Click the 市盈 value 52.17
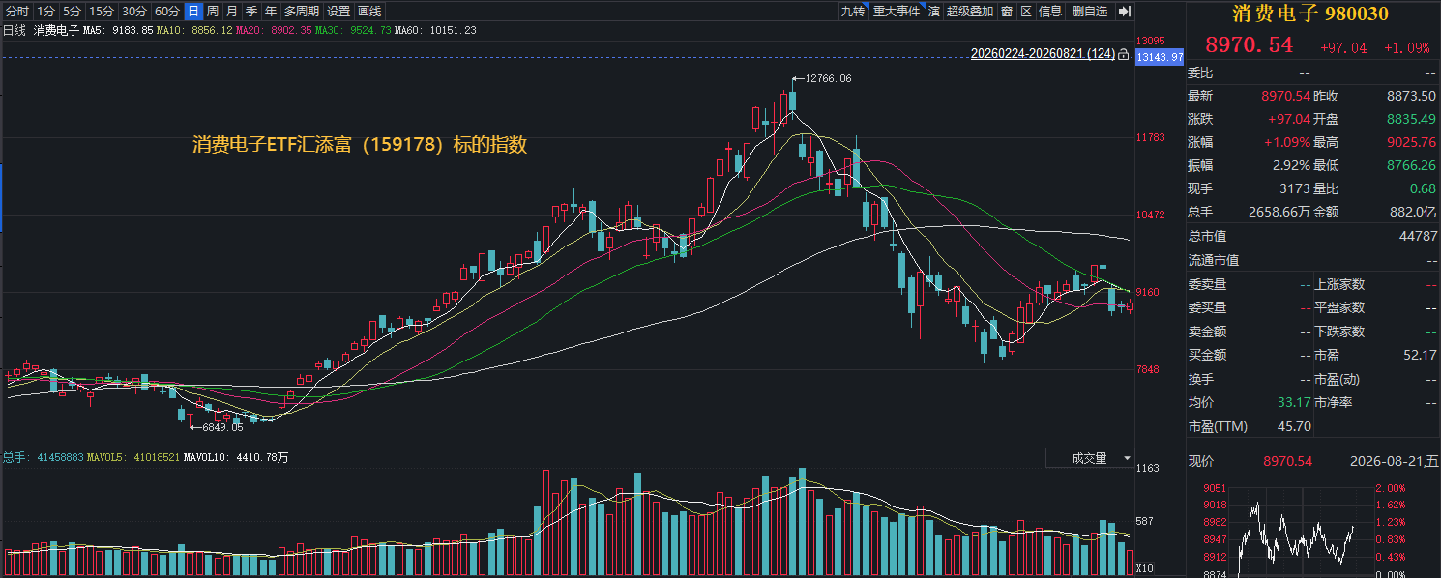1441x578 pixels. (x=1420, y=355)
